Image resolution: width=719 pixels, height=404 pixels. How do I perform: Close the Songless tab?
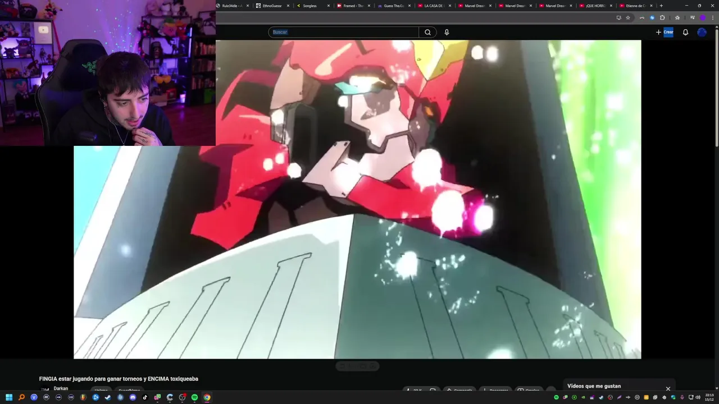tap(329, 6)
